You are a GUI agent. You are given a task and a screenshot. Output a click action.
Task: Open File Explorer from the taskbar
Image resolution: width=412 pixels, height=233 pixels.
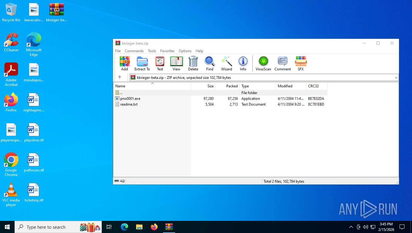tap(139, 227)
